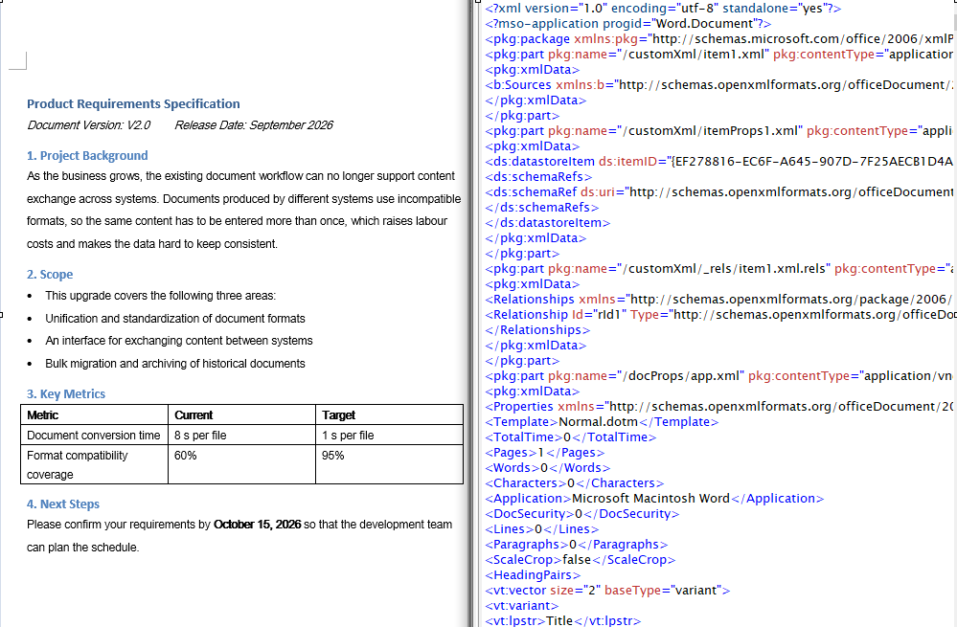Screen dimensions: 957x627
Task: Click the '<Paragraphs>0</Paragraphs>' line
Action: tap(576, 545)
